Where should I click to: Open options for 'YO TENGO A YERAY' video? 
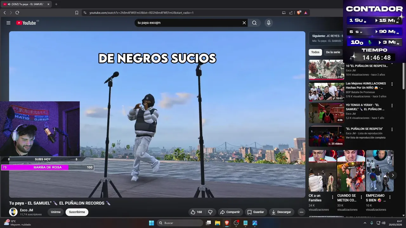point(392,105)
